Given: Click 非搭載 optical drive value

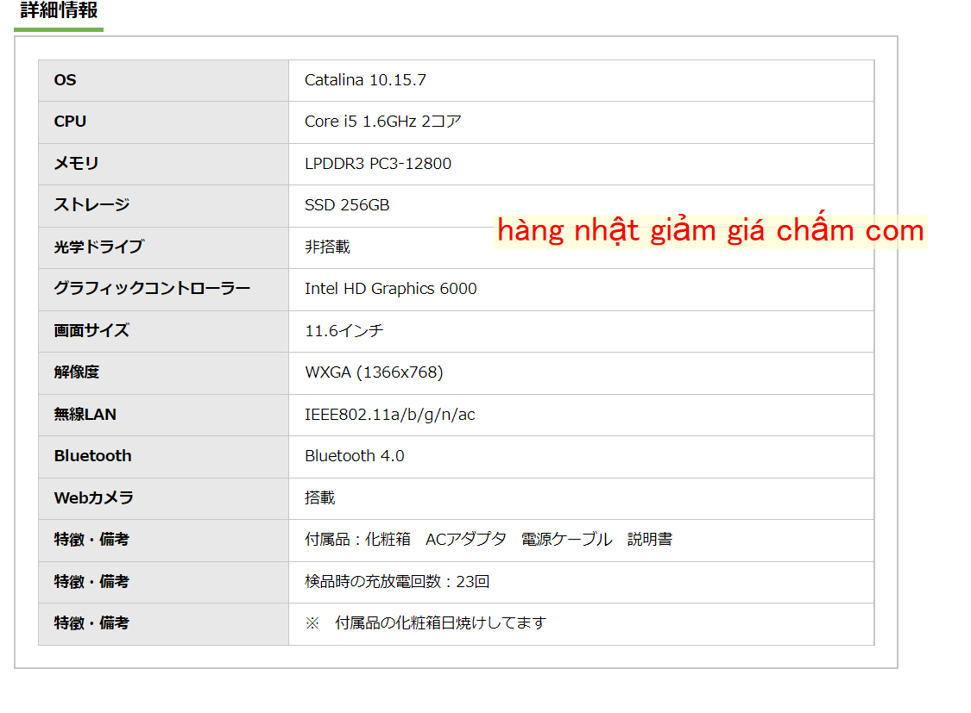Looking at the screenshot, I should coord(328,247).
